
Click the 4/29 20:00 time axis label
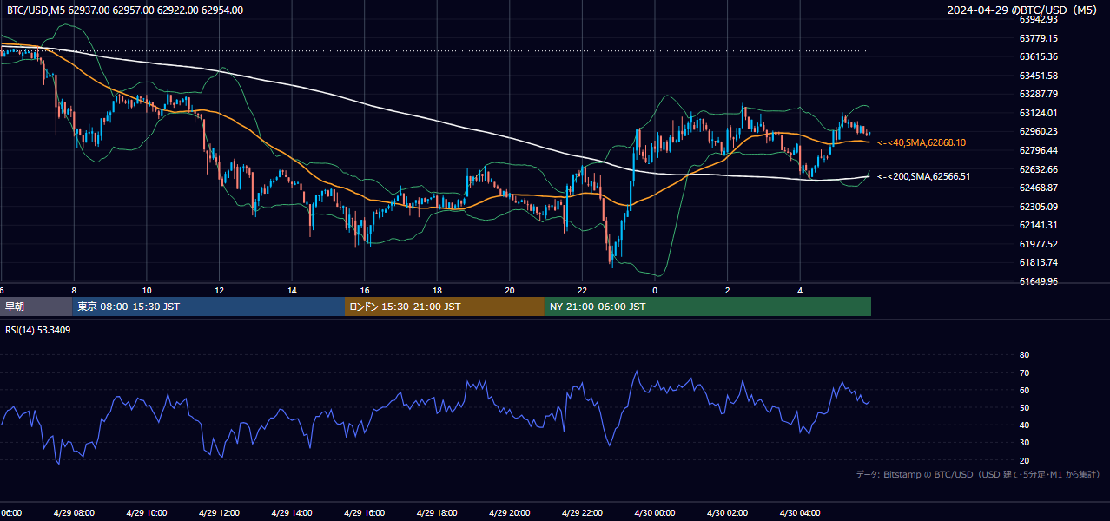click(510, 513)
